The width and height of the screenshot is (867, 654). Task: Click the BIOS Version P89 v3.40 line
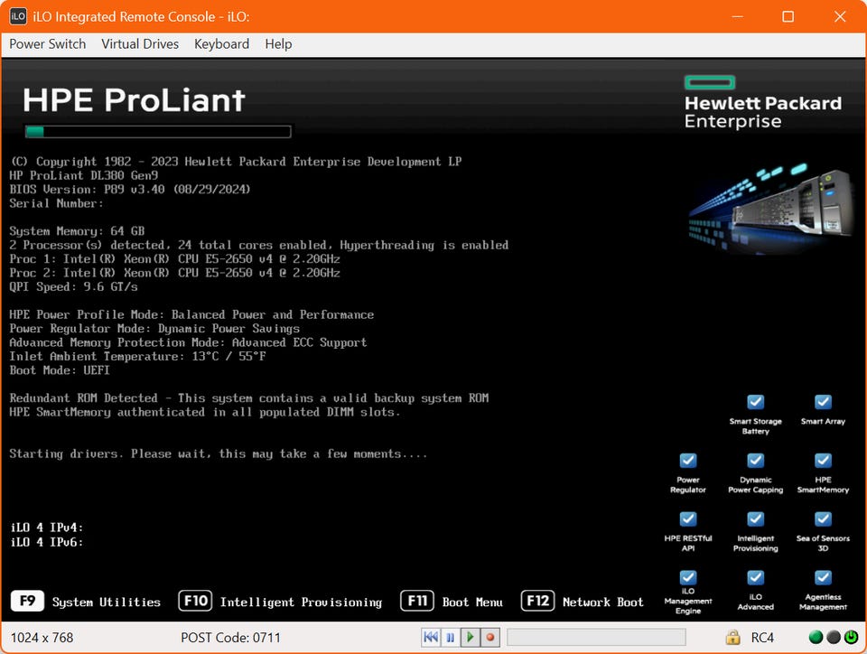click(x=130, y=189)
